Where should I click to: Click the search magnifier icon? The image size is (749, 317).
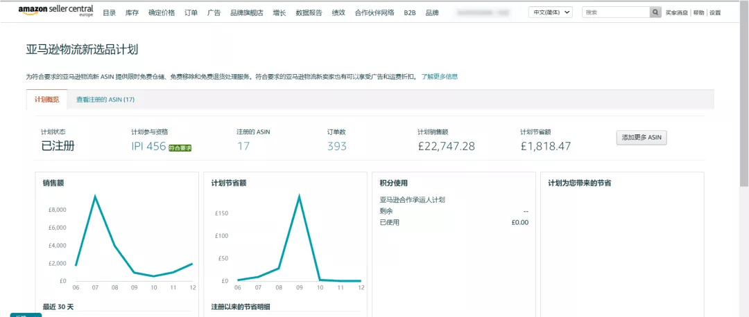[x=655, y=12]
